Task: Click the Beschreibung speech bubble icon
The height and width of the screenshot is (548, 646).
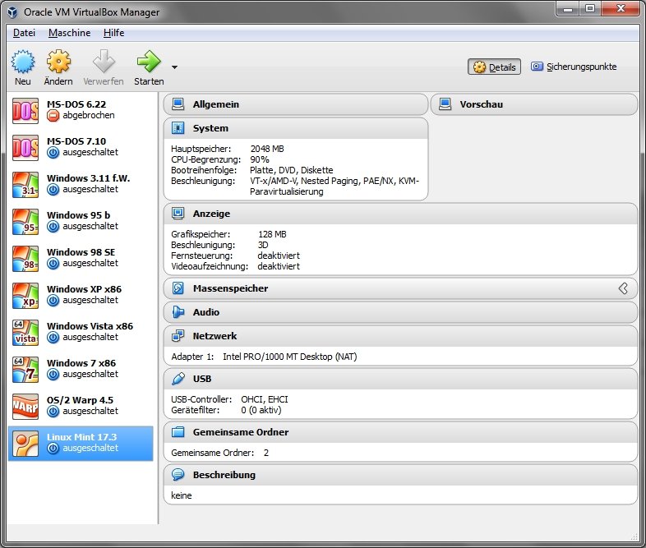Action: [178, 475]
